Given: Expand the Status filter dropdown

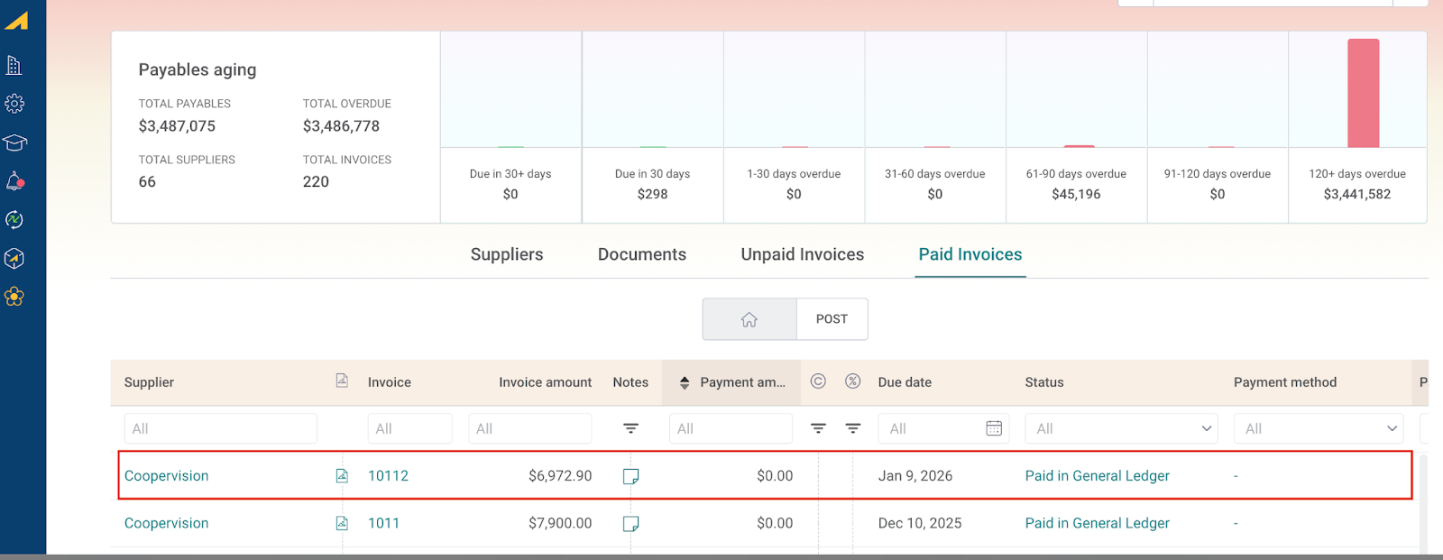Looking at the screenshot, I should coord(1206,428).
